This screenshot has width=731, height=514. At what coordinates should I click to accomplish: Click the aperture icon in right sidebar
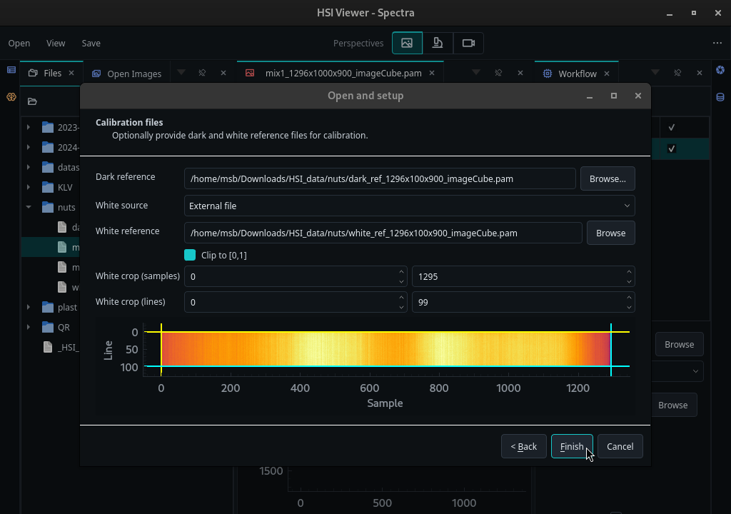pos(720,70)
